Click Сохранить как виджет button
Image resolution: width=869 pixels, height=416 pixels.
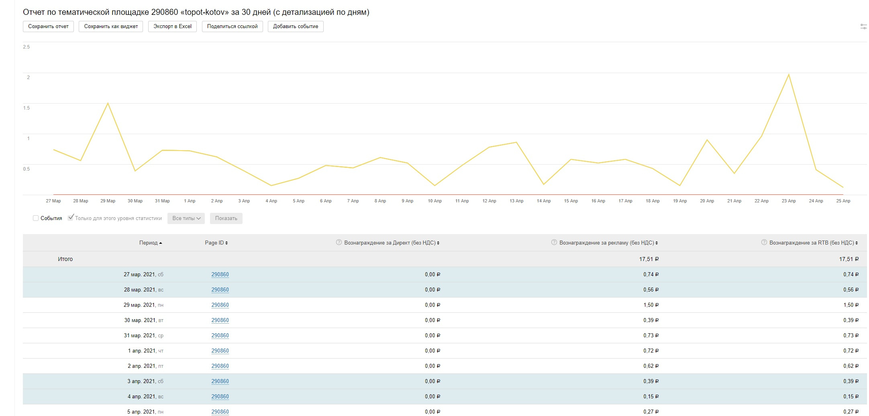click(x=111, y=27)
